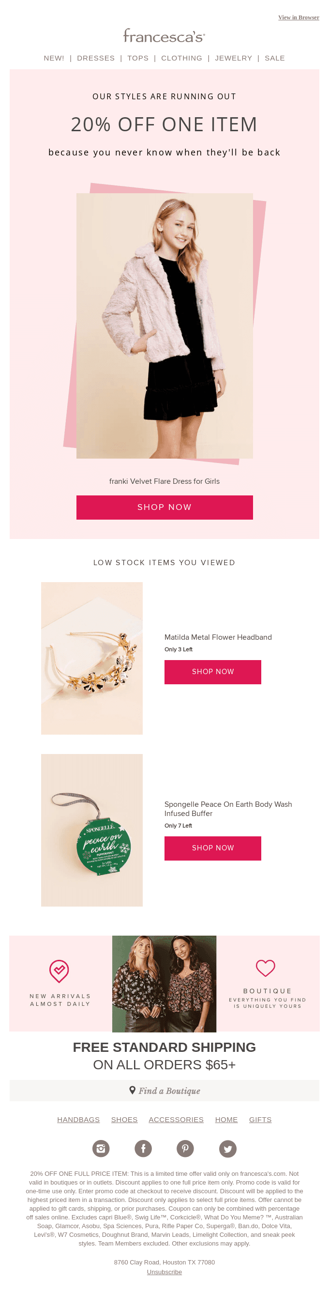Open the Facebook social icon

pos(143,1148)
